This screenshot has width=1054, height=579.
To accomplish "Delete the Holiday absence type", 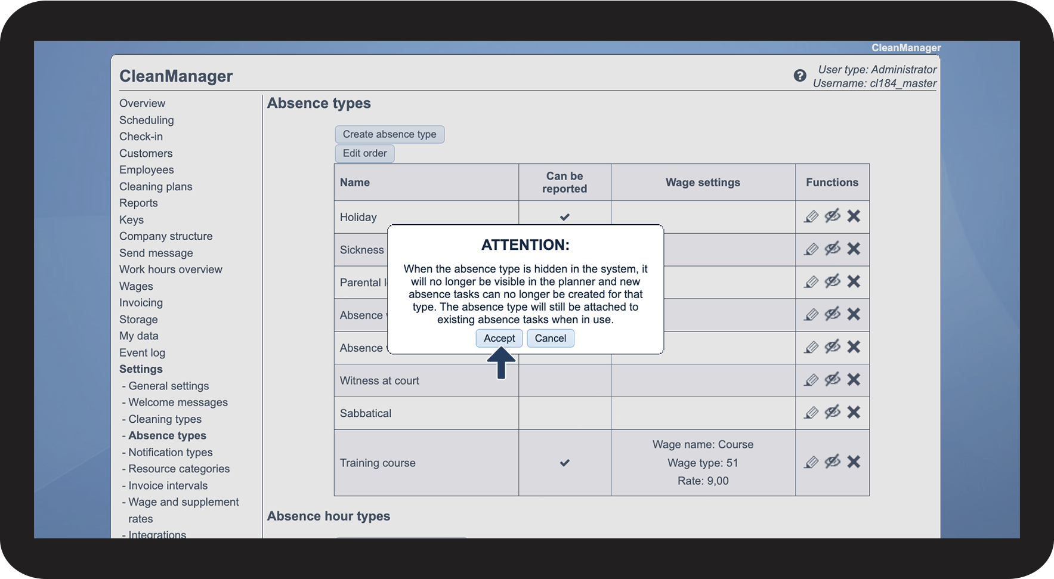I will (854, 216).
